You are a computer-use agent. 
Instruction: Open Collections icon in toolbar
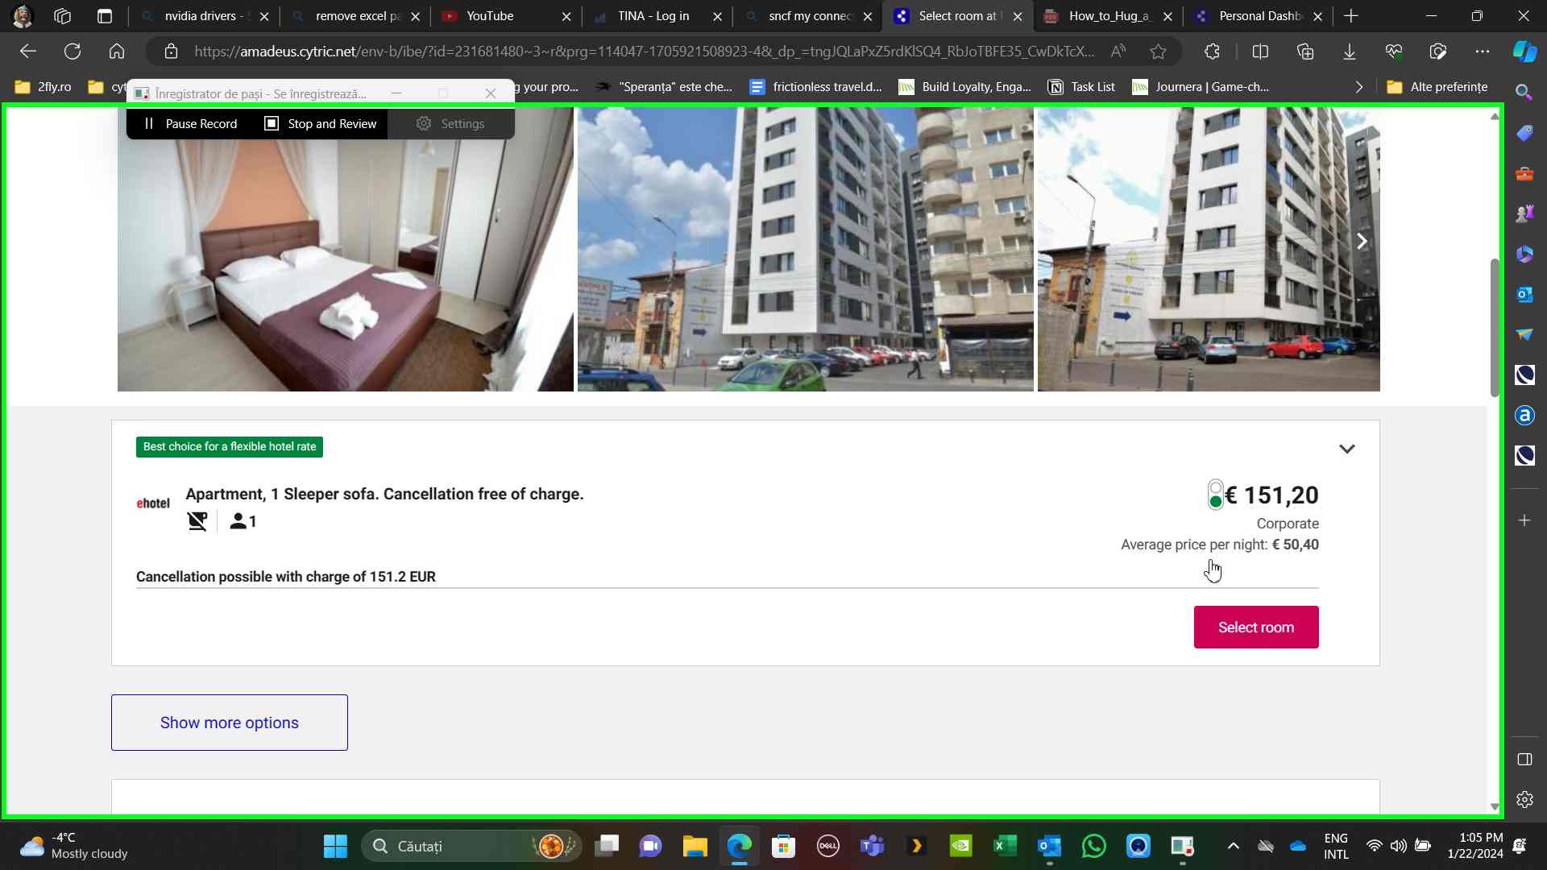[1305, 52]
